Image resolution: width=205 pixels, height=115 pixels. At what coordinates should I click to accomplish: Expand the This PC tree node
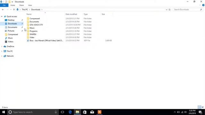click(2, 51)
